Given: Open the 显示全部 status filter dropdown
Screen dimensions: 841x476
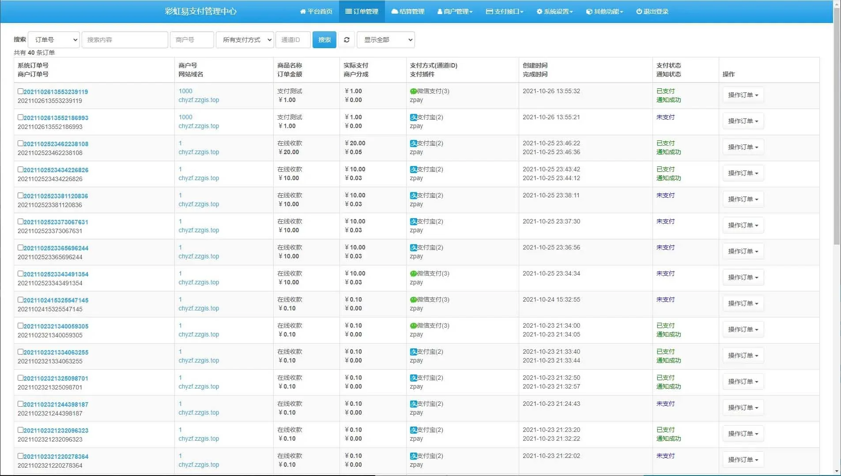Looking at the screenshot, I should point(385,40).
